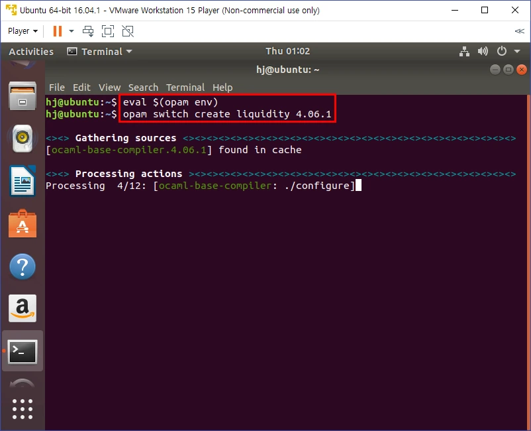Screen dimensions: 531x431
Task: Click the ocaml-base-compiler.4.06.1 text in terminal
Action: (x=128, y=150)
